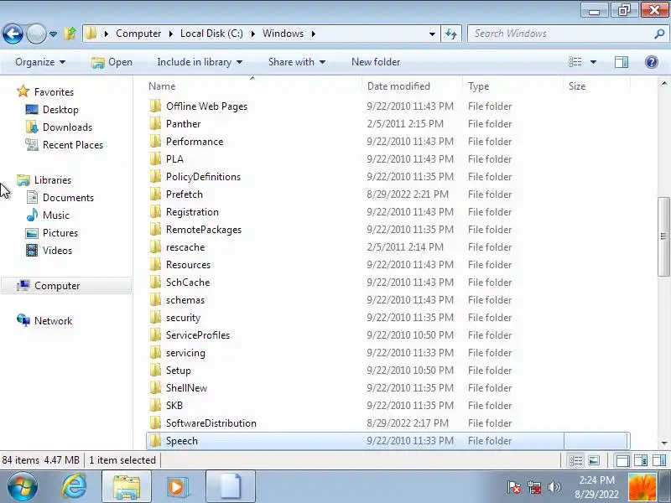Select the Documents library
The image size is (671, 503).
click(x=68, y=198)
